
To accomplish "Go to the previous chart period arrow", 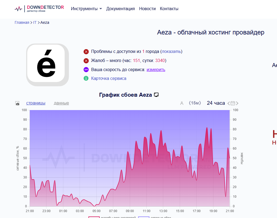I will pyautogui.click(x=229, y=103).
